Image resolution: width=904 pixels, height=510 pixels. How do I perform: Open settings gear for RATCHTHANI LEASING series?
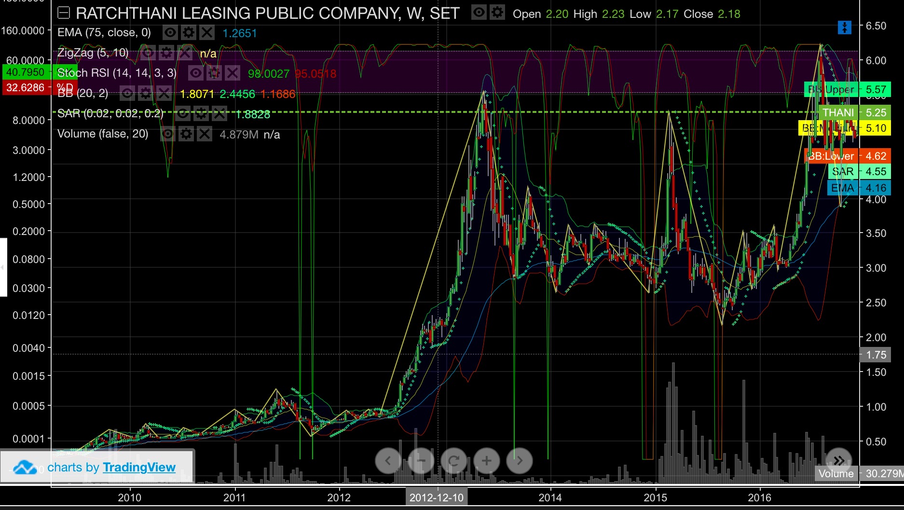(x=497, y=12)
